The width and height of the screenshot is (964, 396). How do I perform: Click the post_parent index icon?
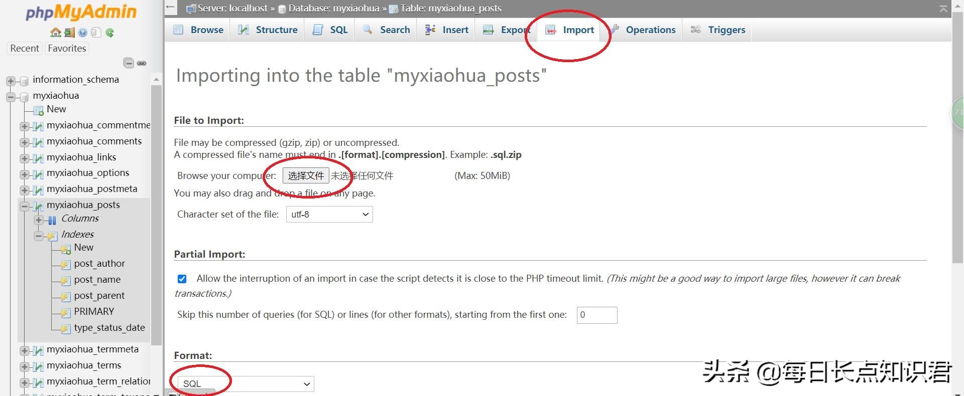point(66,297)
